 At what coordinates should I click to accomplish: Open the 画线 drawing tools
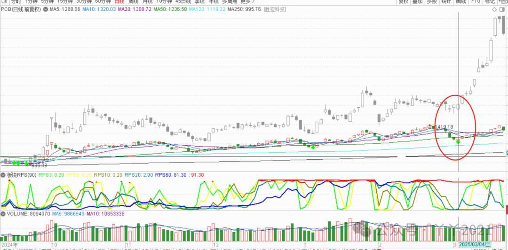click(x=461, y=2)
